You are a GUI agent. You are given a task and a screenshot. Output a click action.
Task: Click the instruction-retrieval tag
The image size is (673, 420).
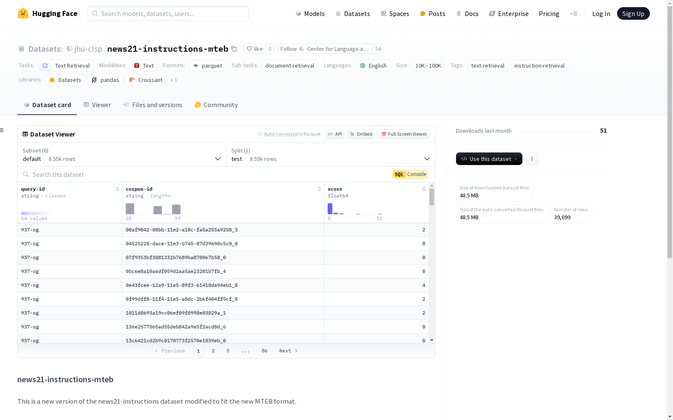(539, 66)
